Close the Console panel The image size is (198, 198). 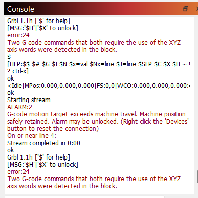[x=197, y=9]
